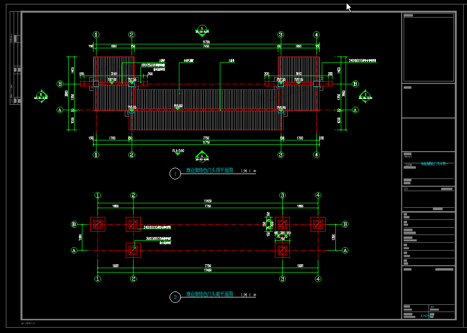Click the circled number 2 drawing title tag

pos(175,297)
